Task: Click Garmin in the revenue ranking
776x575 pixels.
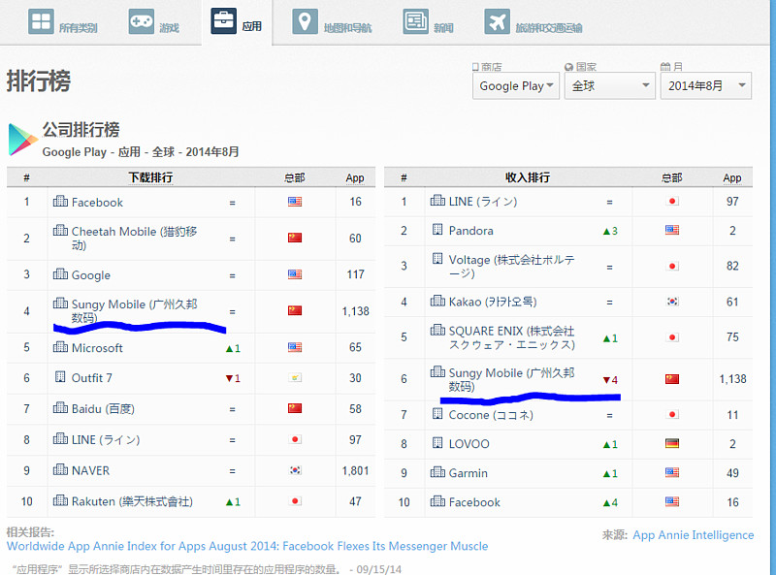Action: click(x=469, y=473)
